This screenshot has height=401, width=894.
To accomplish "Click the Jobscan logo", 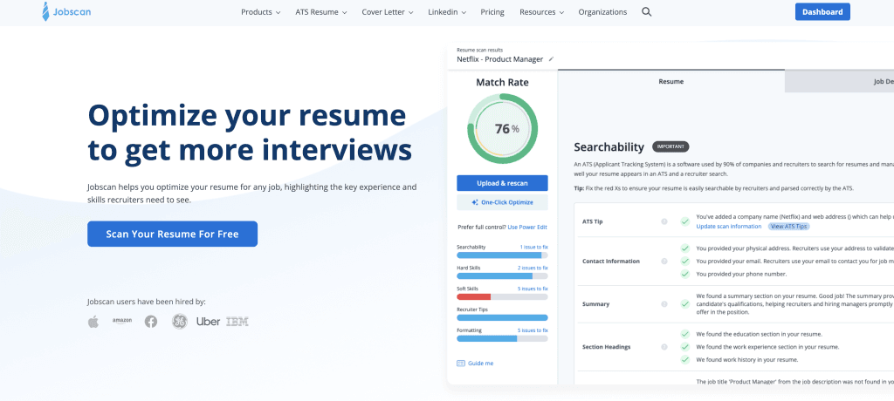I will click(66, 11).
